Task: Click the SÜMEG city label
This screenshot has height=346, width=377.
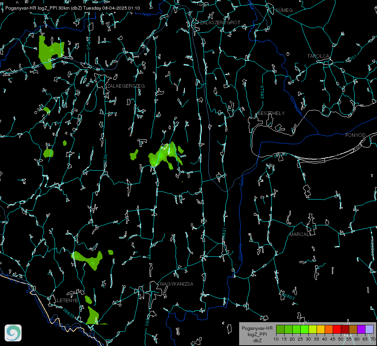Action: (284, 10)
